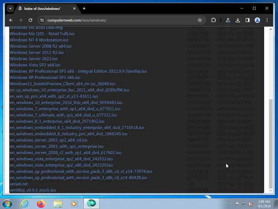Viewport: 278px width, 209px height.
Task: Select the active browser taskbar button
Action: (91, 204)
